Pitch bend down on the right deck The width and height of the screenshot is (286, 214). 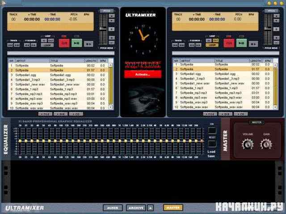point(277,43)
